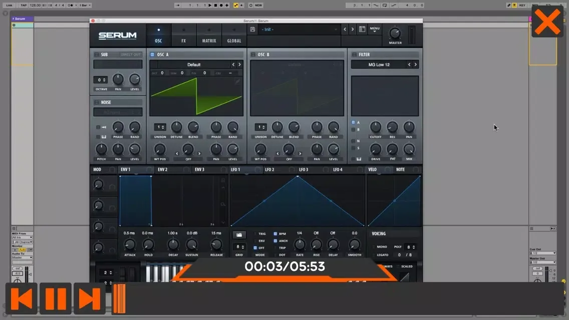Click the filter CUTOFF knob
This screenshot has height=320, width=569.
click(375, 127)
